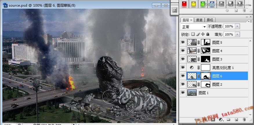Select the 亮度/对比度 1 white mask thumbnail
Screen dimensions: 254x125
[206, 67]
